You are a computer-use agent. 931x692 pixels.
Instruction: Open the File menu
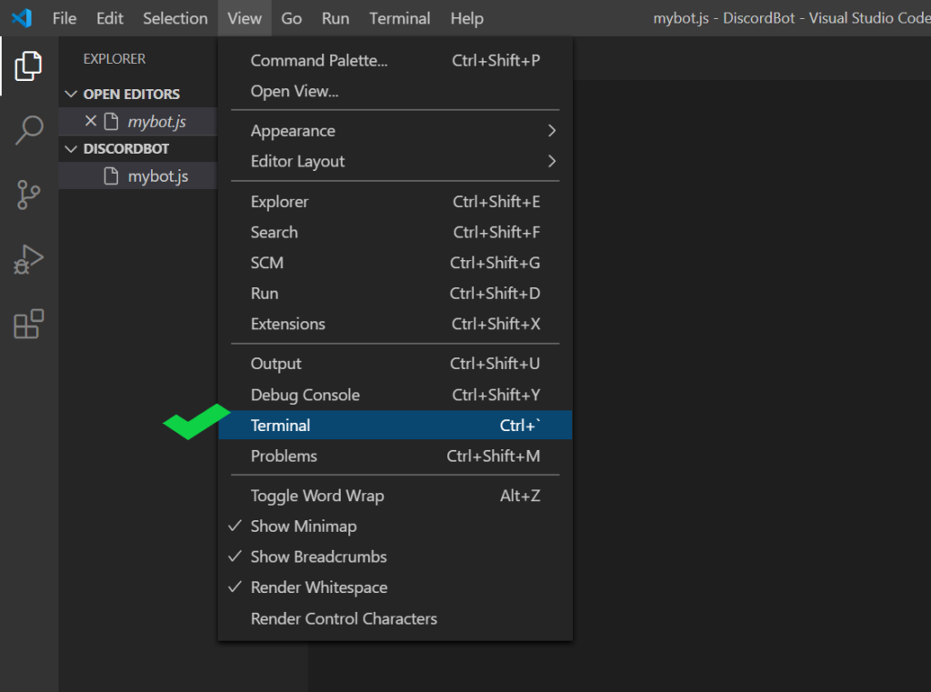pos(65,18)
